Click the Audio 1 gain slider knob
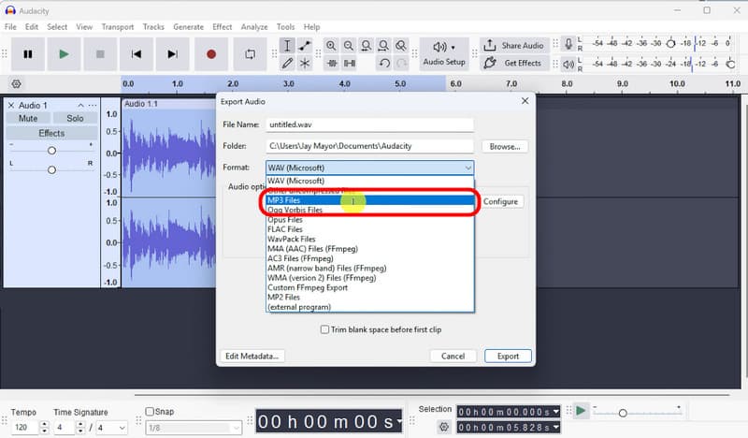The width and height of the screenshot is (748, 438). click(x=51, y=151)
